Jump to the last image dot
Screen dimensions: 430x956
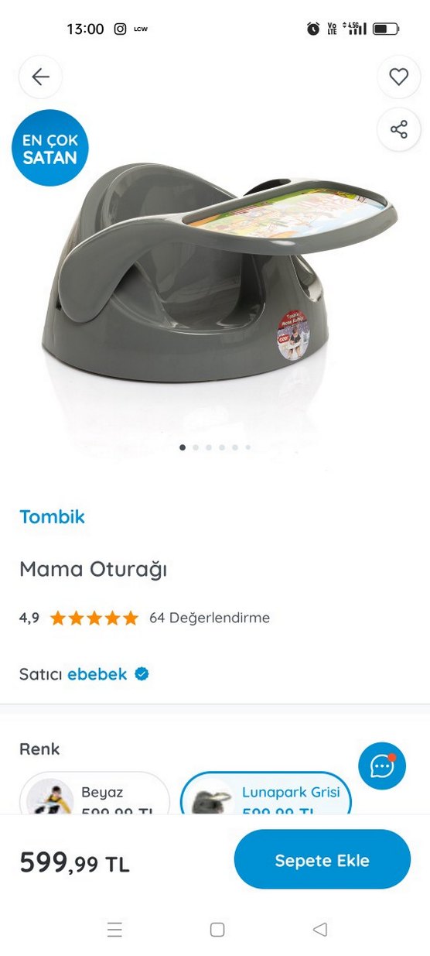click(x=248, y=447)
